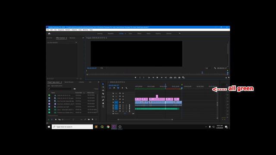Image resolution: width=276 pixels, height=155 pixels.
Task: Toggle Linked Selection in Timeline
Action: [118, 88]
